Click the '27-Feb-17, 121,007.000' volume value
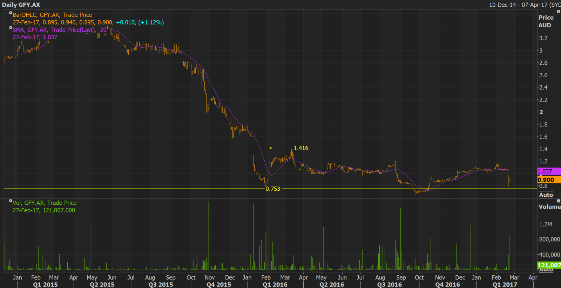The width and height of the screenshot is (561, 288). [44, 210]
